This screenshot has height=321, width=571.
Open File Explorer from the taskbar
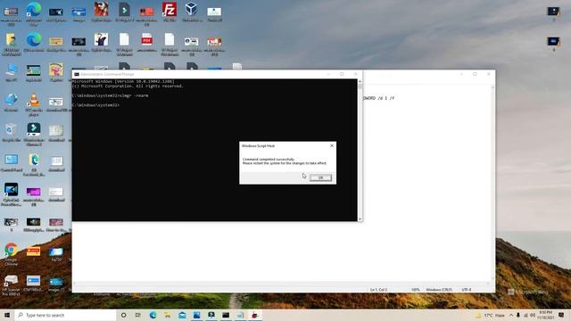168,315
